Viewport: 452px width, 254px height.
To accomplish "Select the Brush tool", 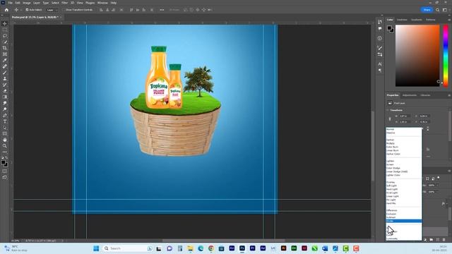I will [x=5, y=72].
